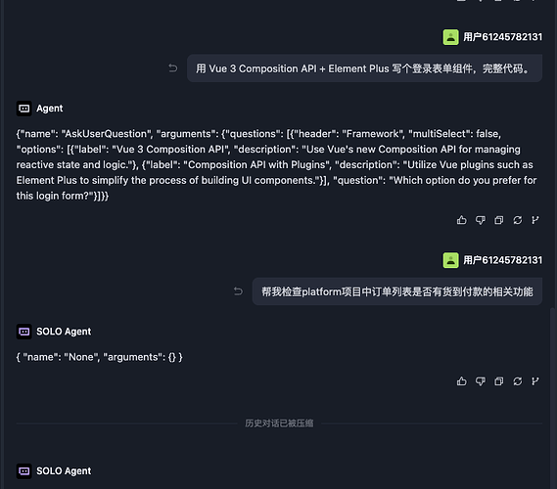The height and width of the screenshot is (489, 557).
Task: Click the green user avatar beside the Vue message
Action: 450,37
